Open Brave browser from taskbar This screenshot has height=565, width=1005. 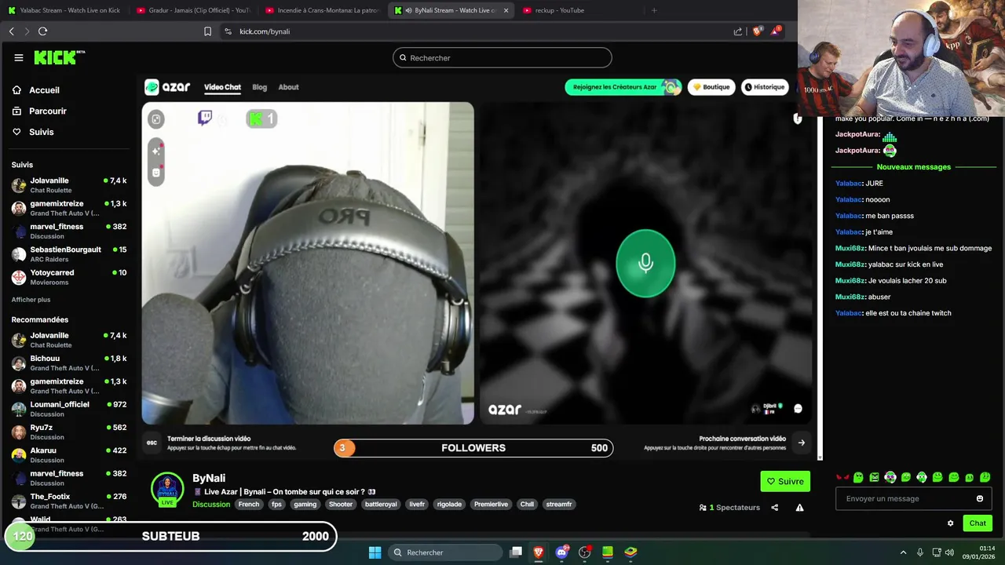[539, 552]
